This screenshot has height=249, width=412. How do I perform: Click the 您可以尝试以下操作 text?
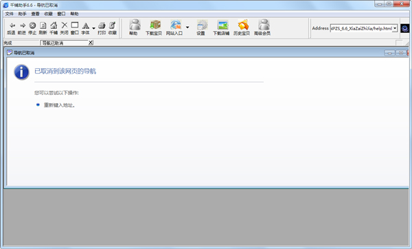point(56,93)
